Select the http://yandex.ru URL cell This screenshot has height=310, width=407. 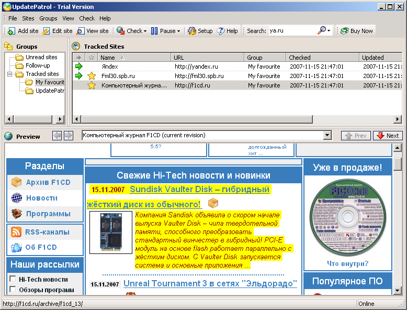tap(196, 67)
